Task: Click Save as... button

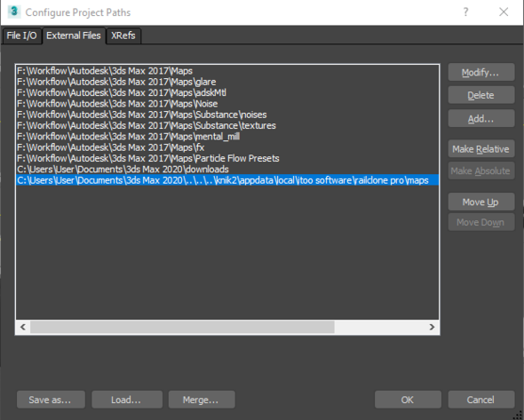Action: [x=51, y=400]
